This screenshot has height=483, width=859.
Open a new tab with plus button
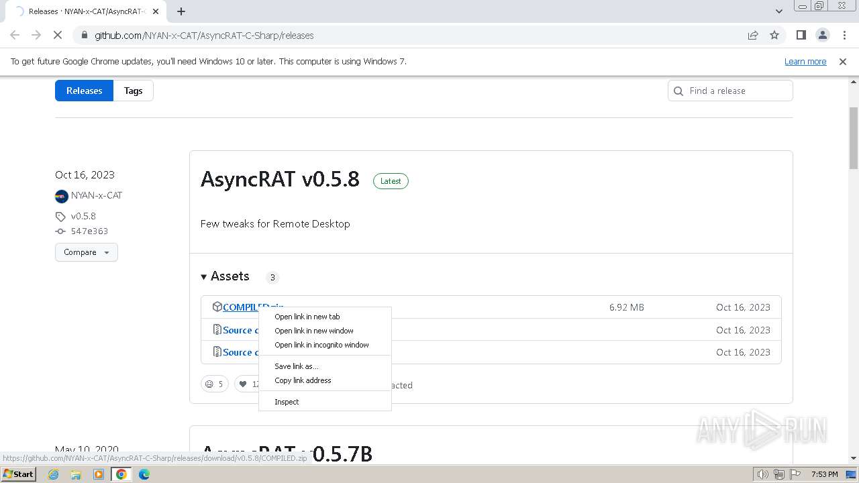click(181, 11)
